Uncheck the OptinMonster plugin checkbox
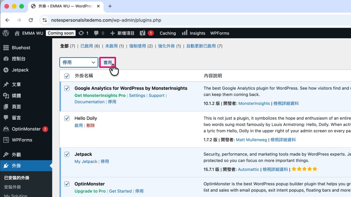This screenshot has width=351, height=197. [x=67, y=184]
